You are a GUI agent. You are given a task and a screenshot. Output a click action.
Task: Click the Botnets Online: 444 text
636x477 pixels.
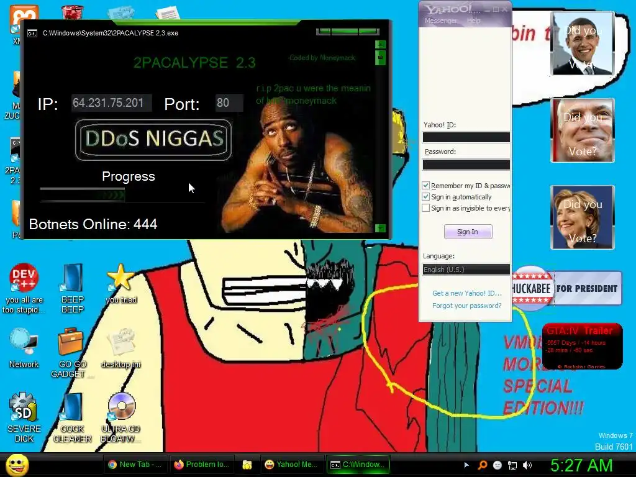[93, 224]
